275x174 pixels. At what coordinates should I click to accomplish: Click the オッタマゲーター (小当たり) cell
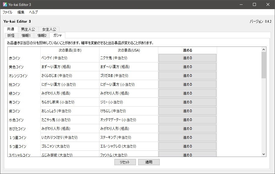[129, 120]
